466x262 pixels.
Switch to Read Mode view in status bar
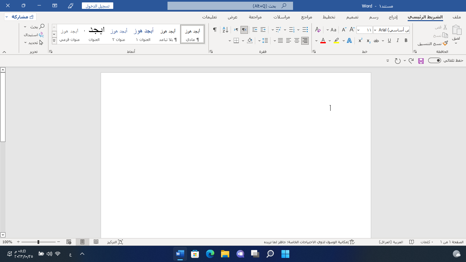(96, 242)
